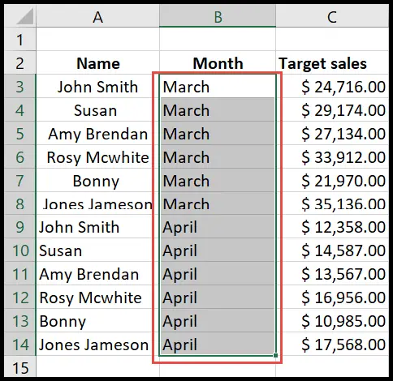Click April cell in row 14
This screenshot has width=393, height=381.
[x=218, y=345]
